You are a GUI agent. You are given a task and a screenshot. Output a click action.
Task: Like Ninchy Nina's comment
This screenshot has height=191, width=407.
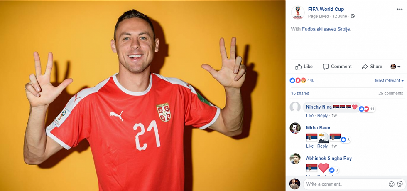[310, 116]
